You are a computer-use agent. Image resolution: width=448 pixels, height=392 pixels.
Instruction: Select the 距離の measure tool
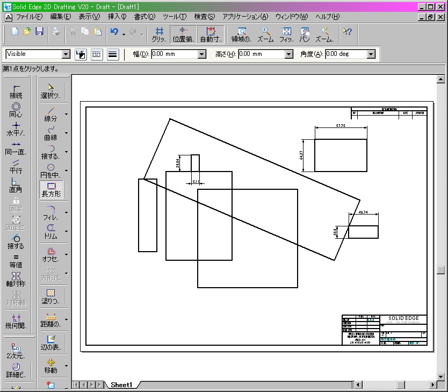50,320
